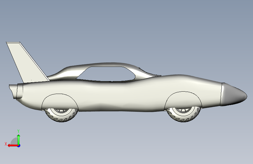Click the blue Z axis dot on the triad

(x=19, y=146)
